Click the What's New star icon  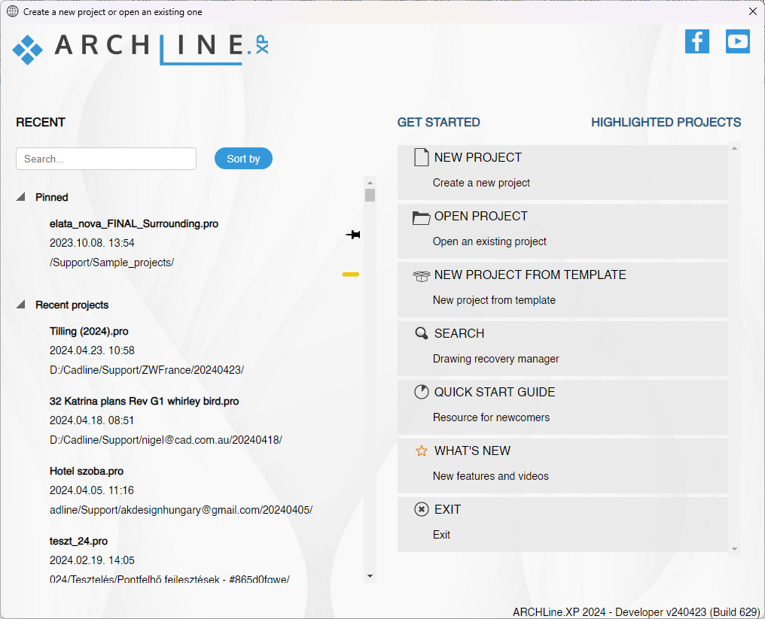click(421, 451)
